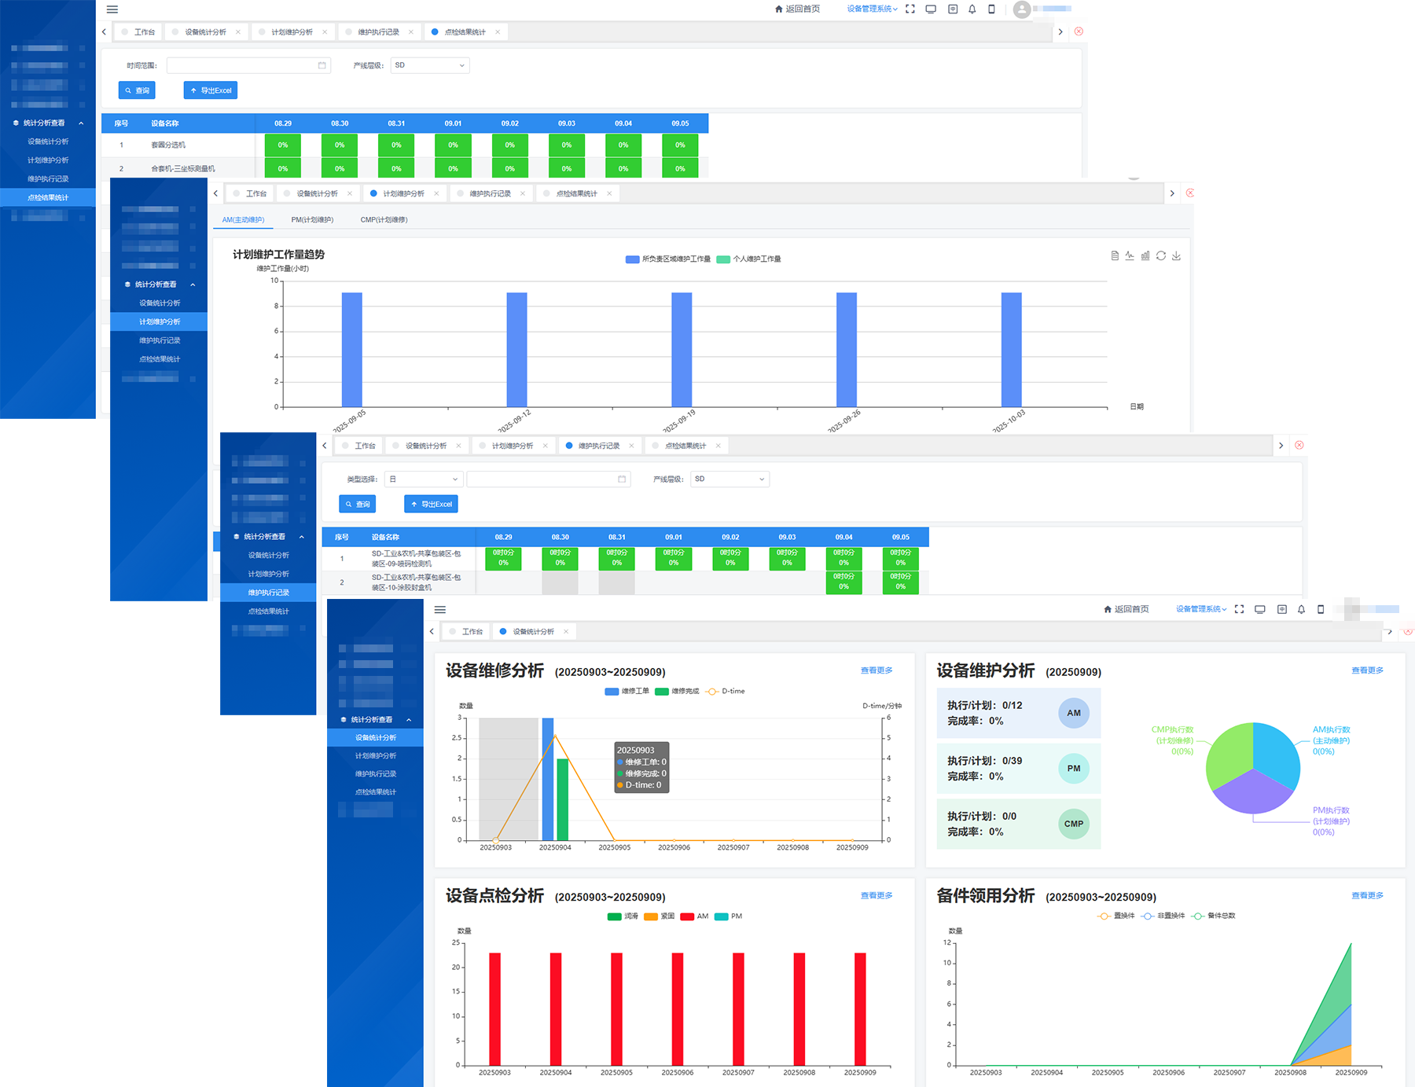Switch to the PM(计划维护) sub-tab
1415x1087 pixels.
[x=312, y=220]
